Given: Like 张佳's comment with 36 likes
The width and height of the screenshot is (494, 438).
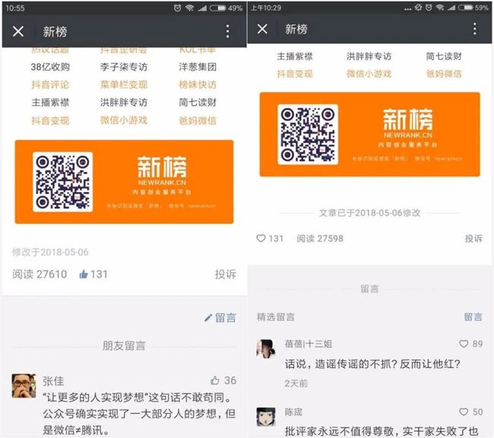Looking at the screenshot, I should (215, 380).
